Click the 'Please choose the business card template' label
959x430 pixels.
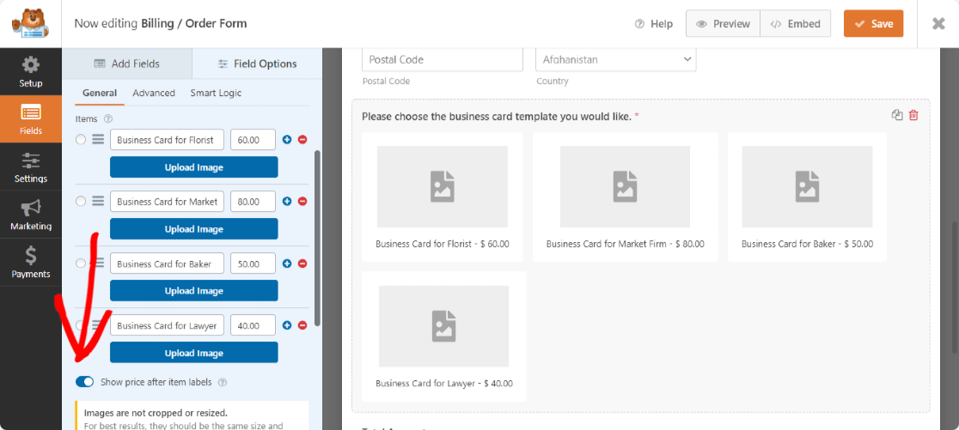[x=497, y=116]
